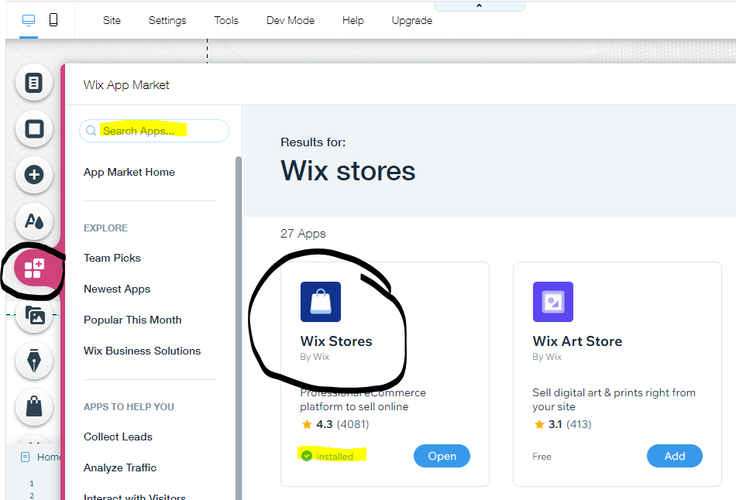This screenshot has height=500, width=736.
Task: Open the Site menu
Action: coord(112,21)
